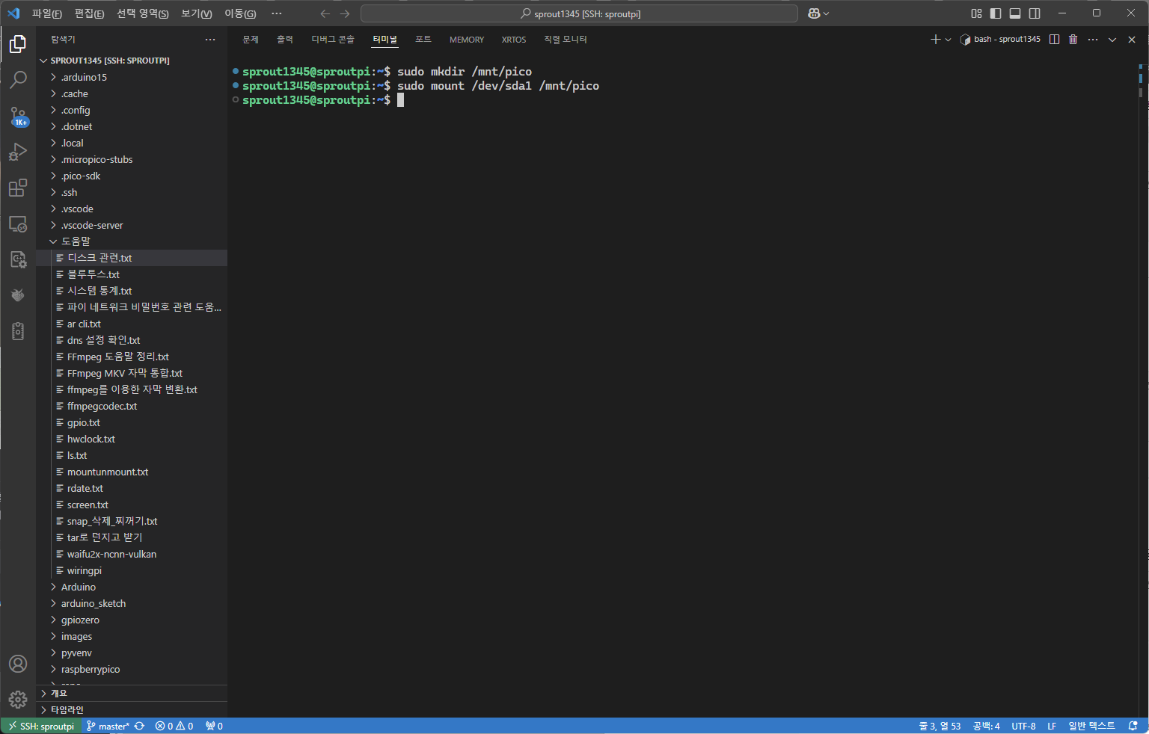This screenshot has width=1149, height=734.
Task: Open the file gpio.txt
Action: click(132, 422)
